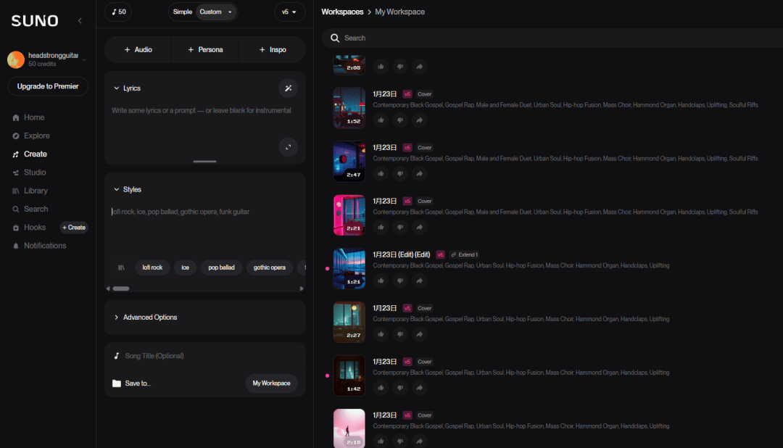Click the My Workspace save button

coord(271,383)
